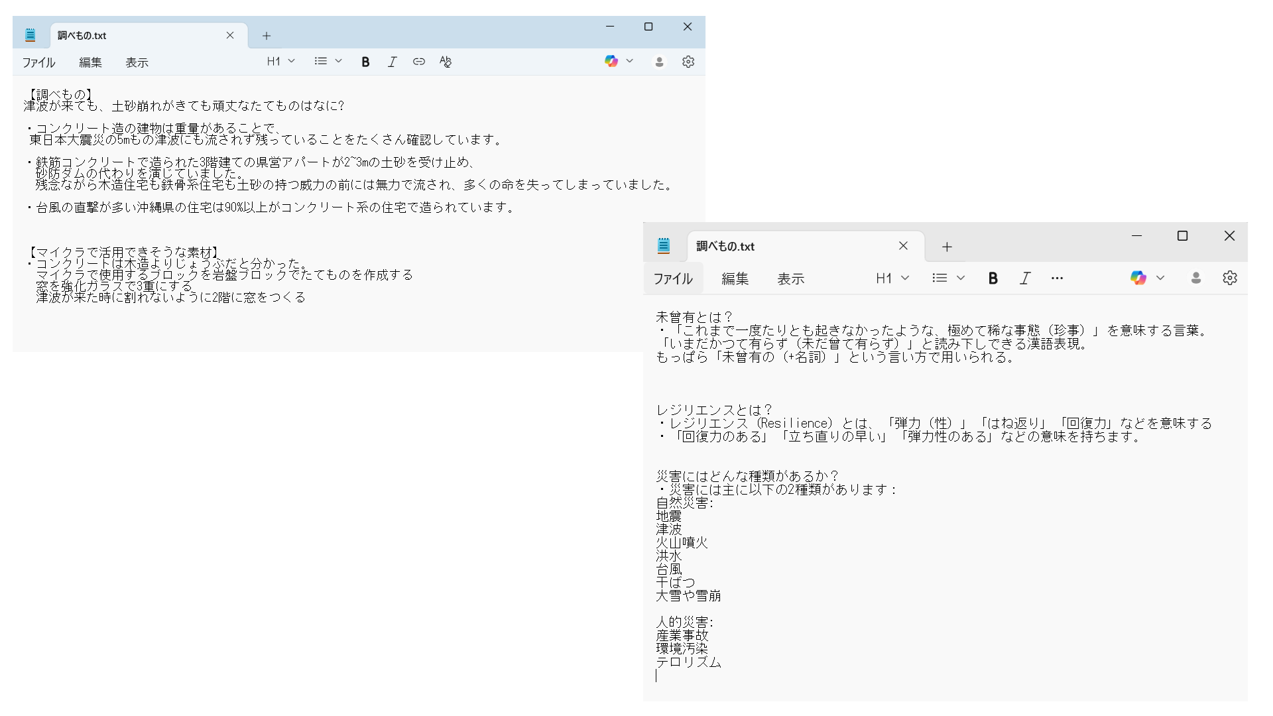Close the lower-right Notepad window
This screenshot has width=1273, height=716.
(1229, 236)
